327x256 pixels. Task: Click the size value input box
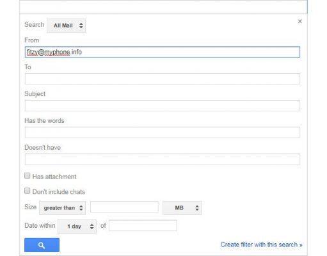pyautogui.click(x=124, y=207)
